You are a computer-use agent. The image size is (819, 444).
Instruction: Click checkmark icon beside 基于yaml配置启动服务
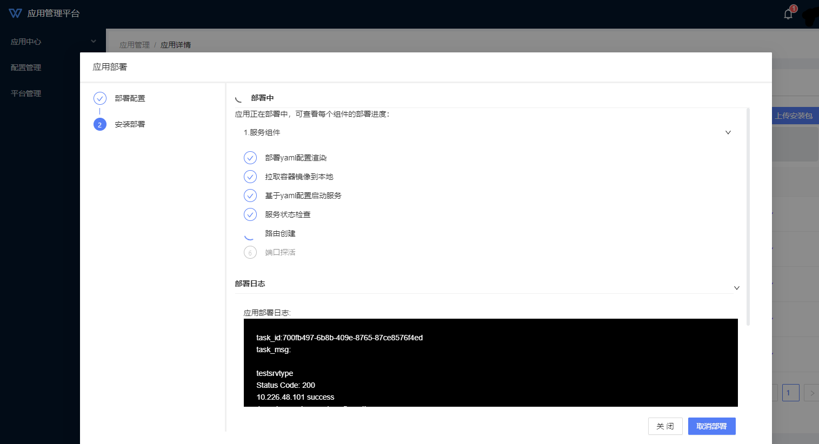[x=250, y=196]
